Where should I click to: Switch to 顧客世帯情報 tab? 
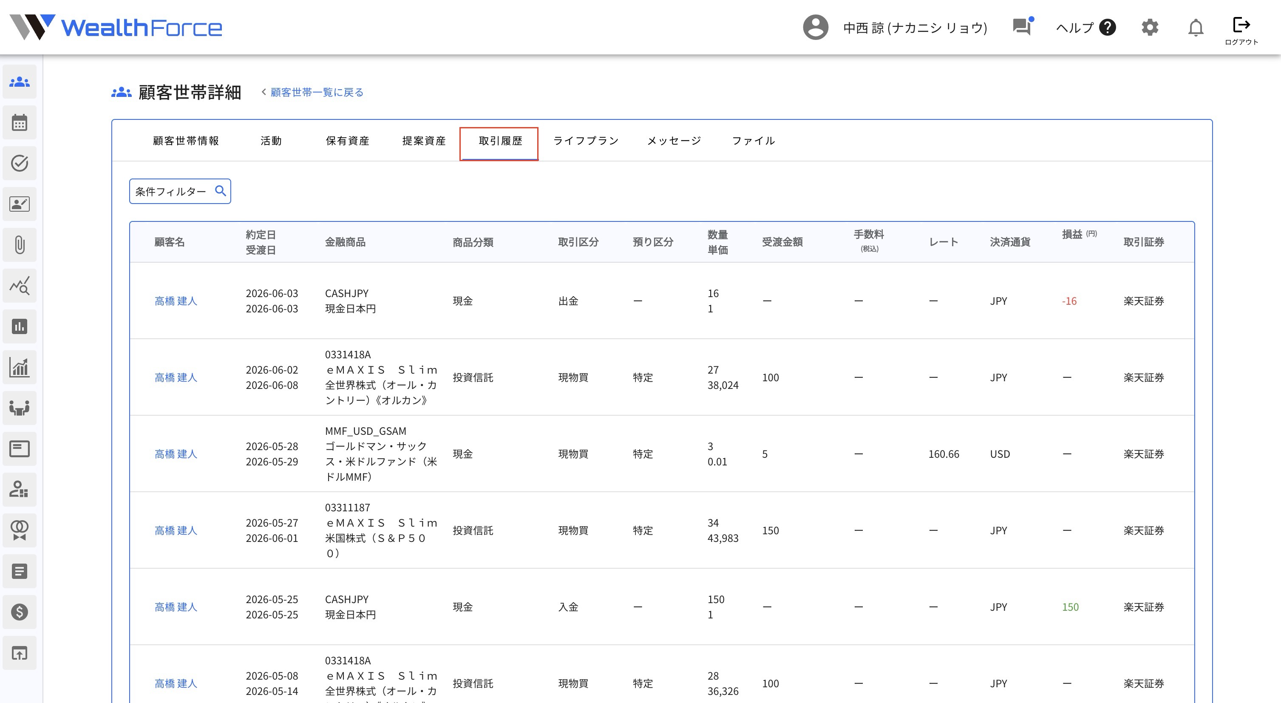click(x=186, y=141)
